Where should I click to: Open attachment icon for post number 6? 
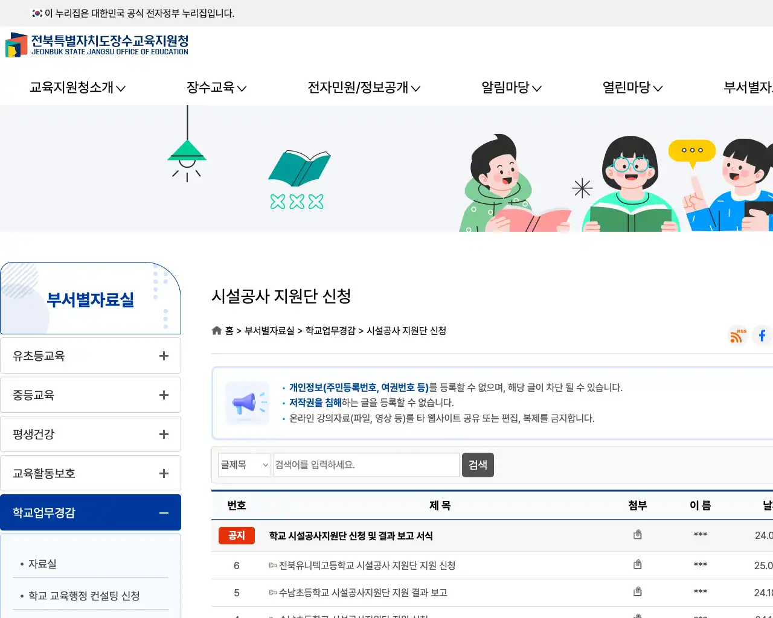637,565
